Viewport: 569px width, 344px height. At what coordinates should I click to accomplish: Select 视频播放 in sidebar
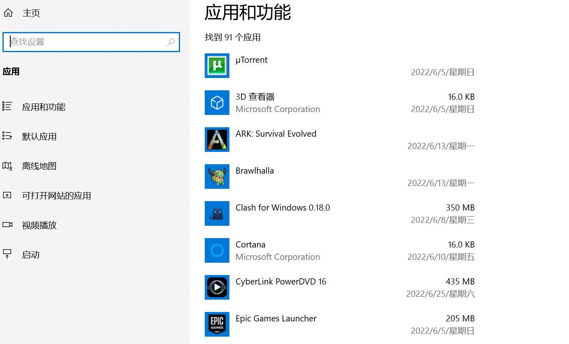tap(39, 225)
